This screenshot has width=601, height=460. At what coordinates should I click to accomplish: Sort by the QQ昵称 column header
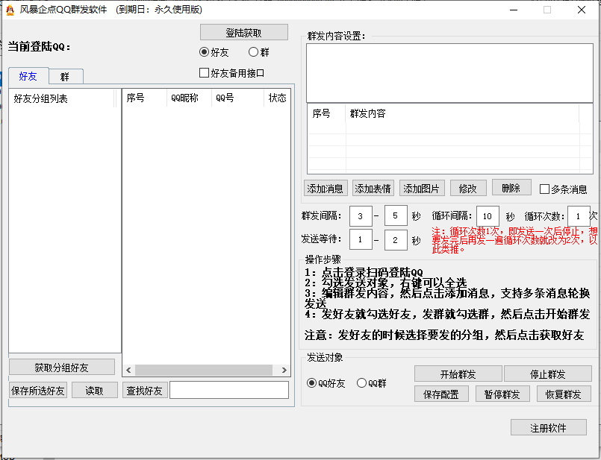tap(189, 98)
